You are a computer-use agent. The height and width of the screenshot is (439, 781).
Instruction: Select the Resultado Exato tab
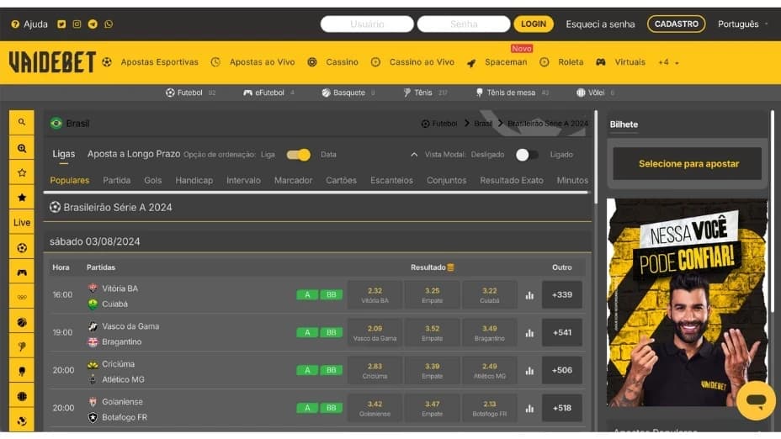pyautogui.click(x=512, y=180)
